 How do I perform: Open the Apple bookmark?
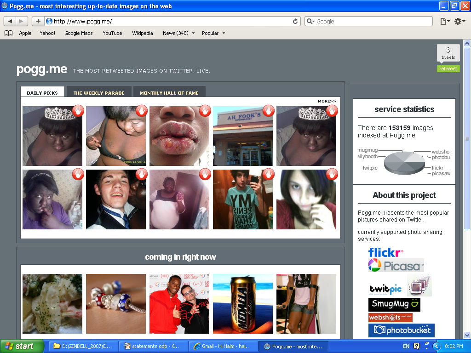[25, 33]
